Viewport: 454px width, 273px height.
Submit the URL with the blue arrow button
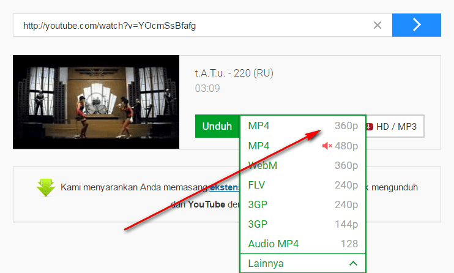[x=416, y=25]
